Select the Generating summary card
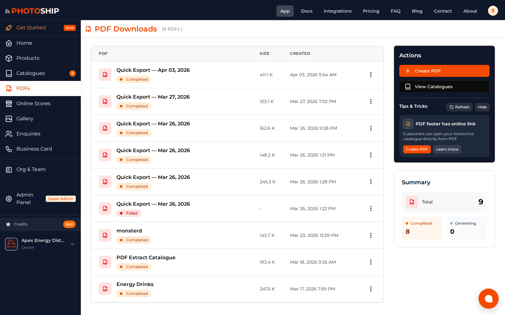 click(x=466, y=228)
